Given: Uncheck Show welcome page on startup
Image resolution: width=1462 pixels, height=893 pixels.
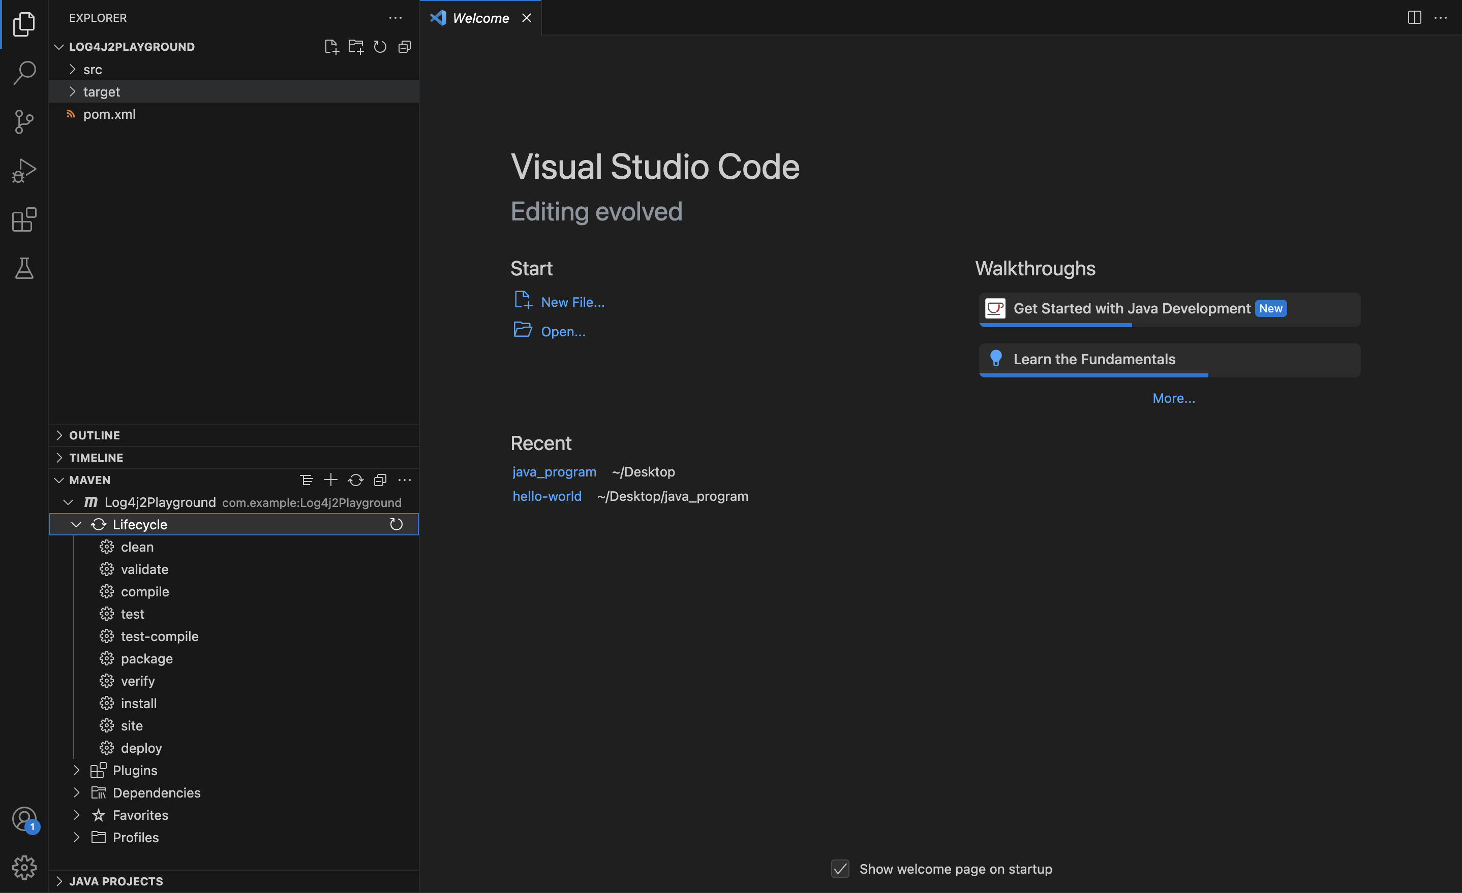Looking at the screenshot, I should coord(840,869).
